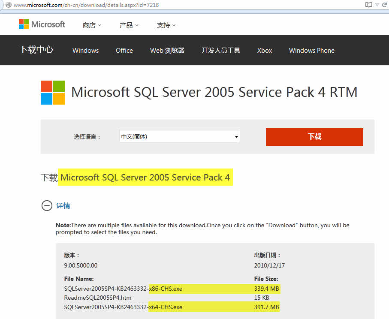Viewport: 389px width, 319px height.
Task: Click the large SQL Server product logo
Action: pyautogui.click(x=53, y=93)
